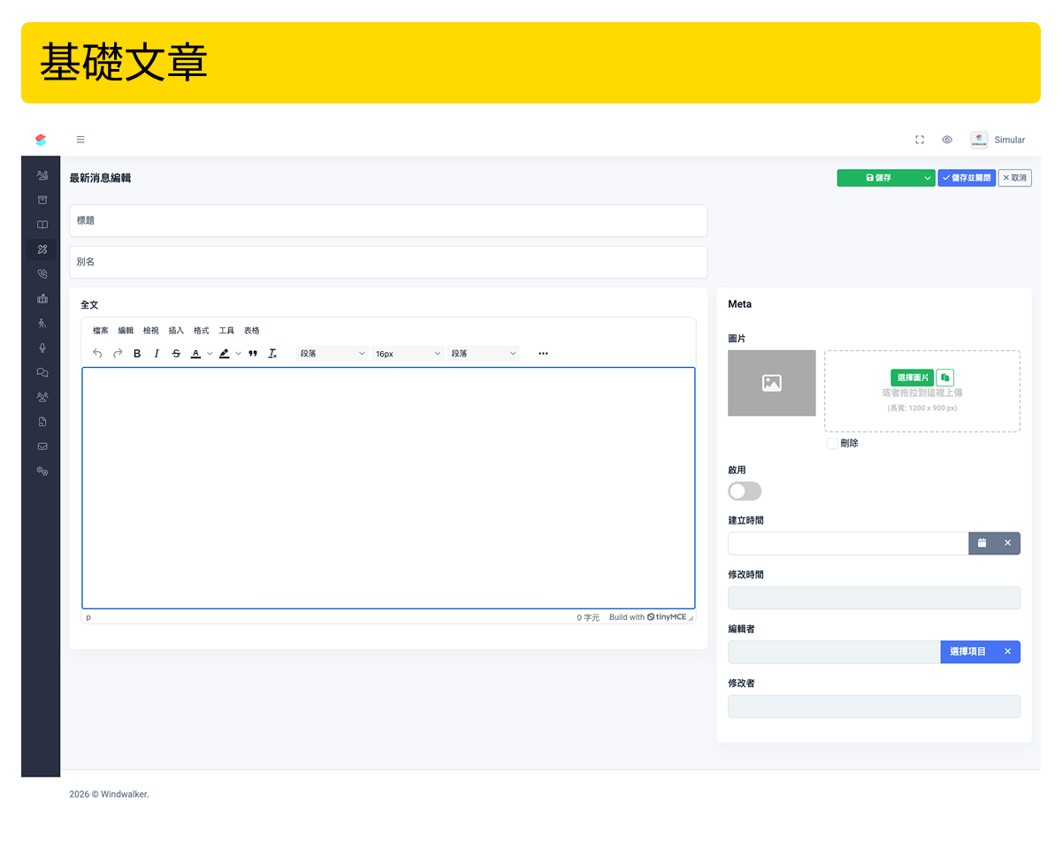Open the open-book icon in the sidebar
This screenshot has height=841, width=1062.
pos(42,225)
